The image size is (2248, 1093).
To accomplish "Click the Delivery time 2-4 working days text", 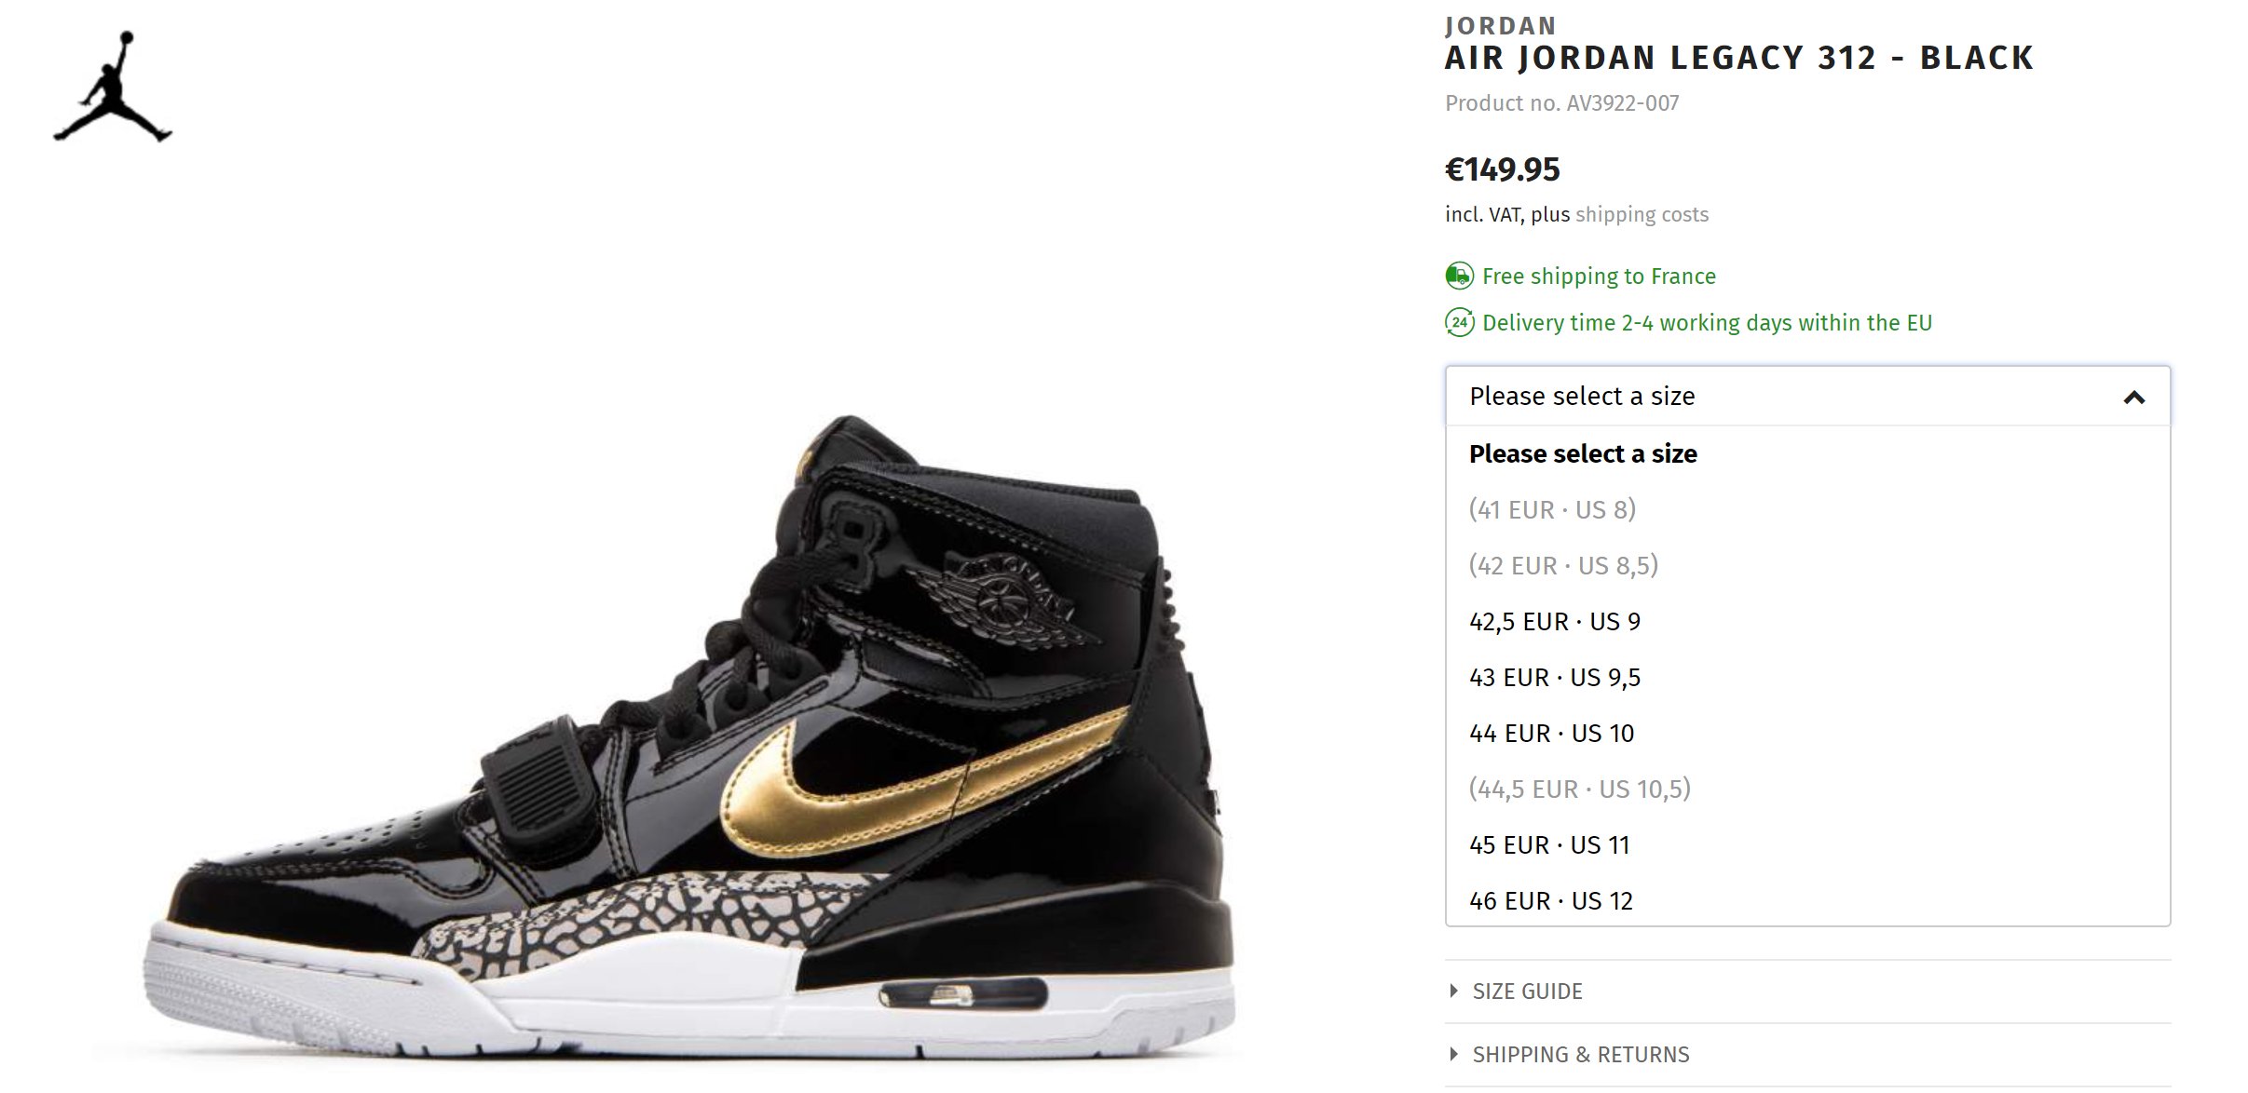I will point(1707,323).
